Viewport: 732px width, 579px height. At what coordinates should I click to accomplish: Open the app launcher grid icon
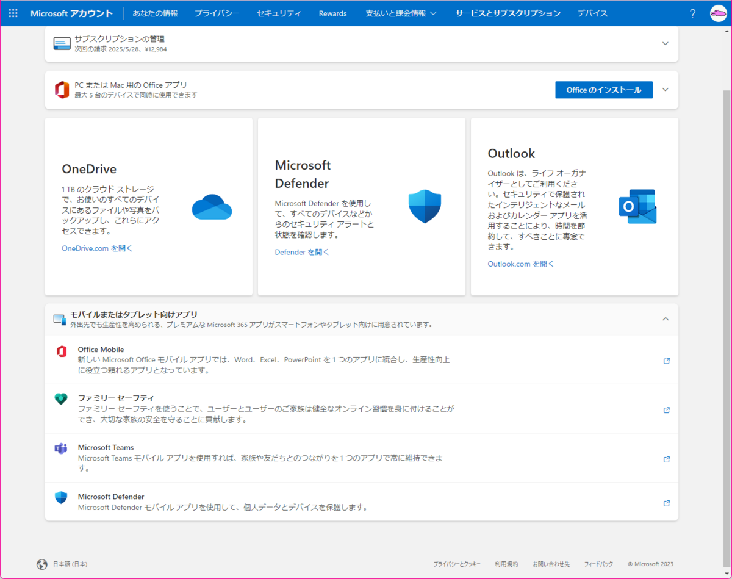coord(13,13)
